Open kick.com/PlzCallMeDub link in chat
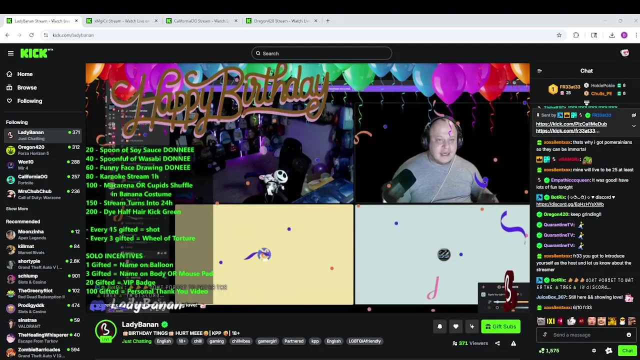 (571, 124)
